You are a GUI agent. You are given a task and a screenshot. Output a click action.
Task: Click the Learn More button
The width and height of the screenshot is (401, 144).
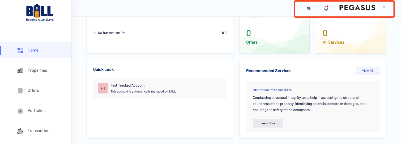point(267,123)
